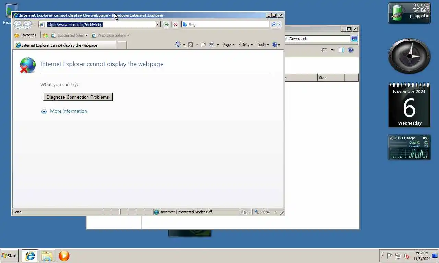Click Internet Explorer taskbar icon
Viewport: 439px width, 263px height.
pos(30,255)
